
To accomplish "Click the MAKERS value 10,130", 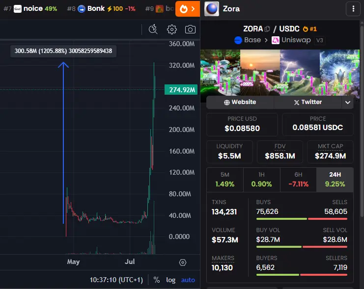I will click(x=222, y=268).
